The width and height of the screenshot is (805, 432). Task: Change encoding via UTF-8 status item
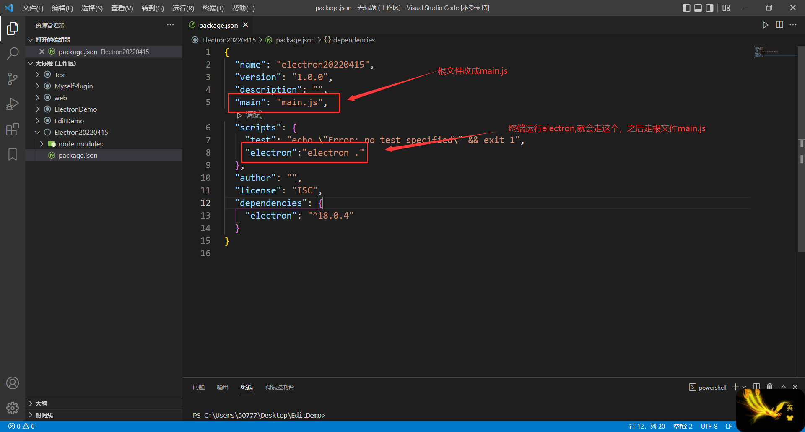click(709, 426)
